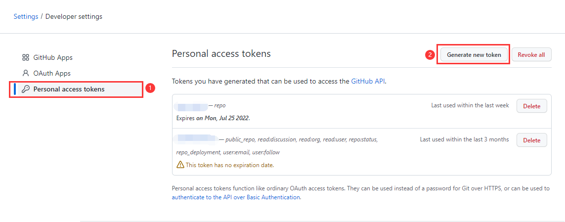
Task: Open the blurred token name with repo scope
Action: (191, 106)
